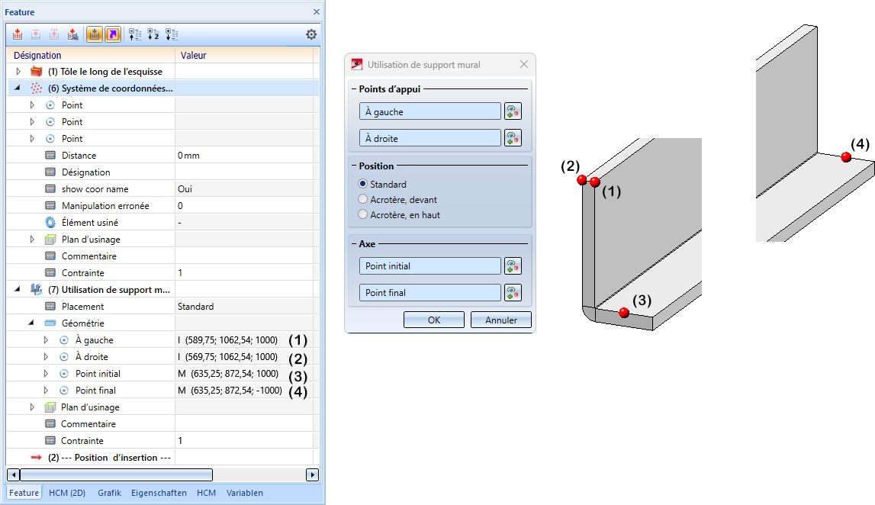Select Acrotère, en haut radio option
Viewport: 875px width, 505px height.
coord(362,214)
